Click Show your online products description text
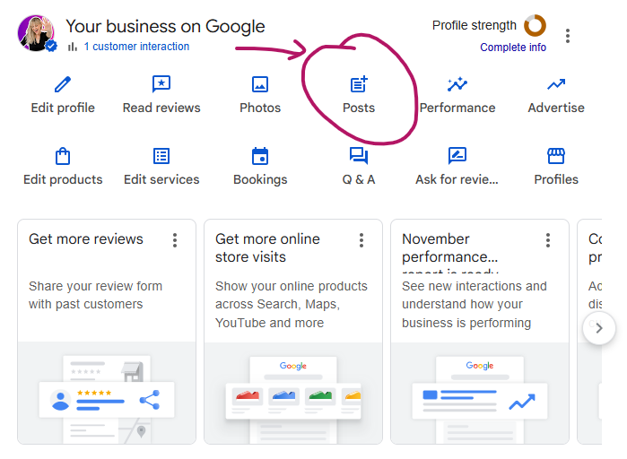Screen dimensions: 627x459 [x=292, y=305]
